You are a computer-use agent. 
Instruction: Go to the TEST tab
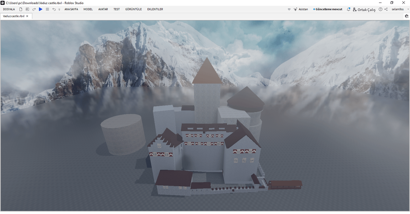point(117,9)
